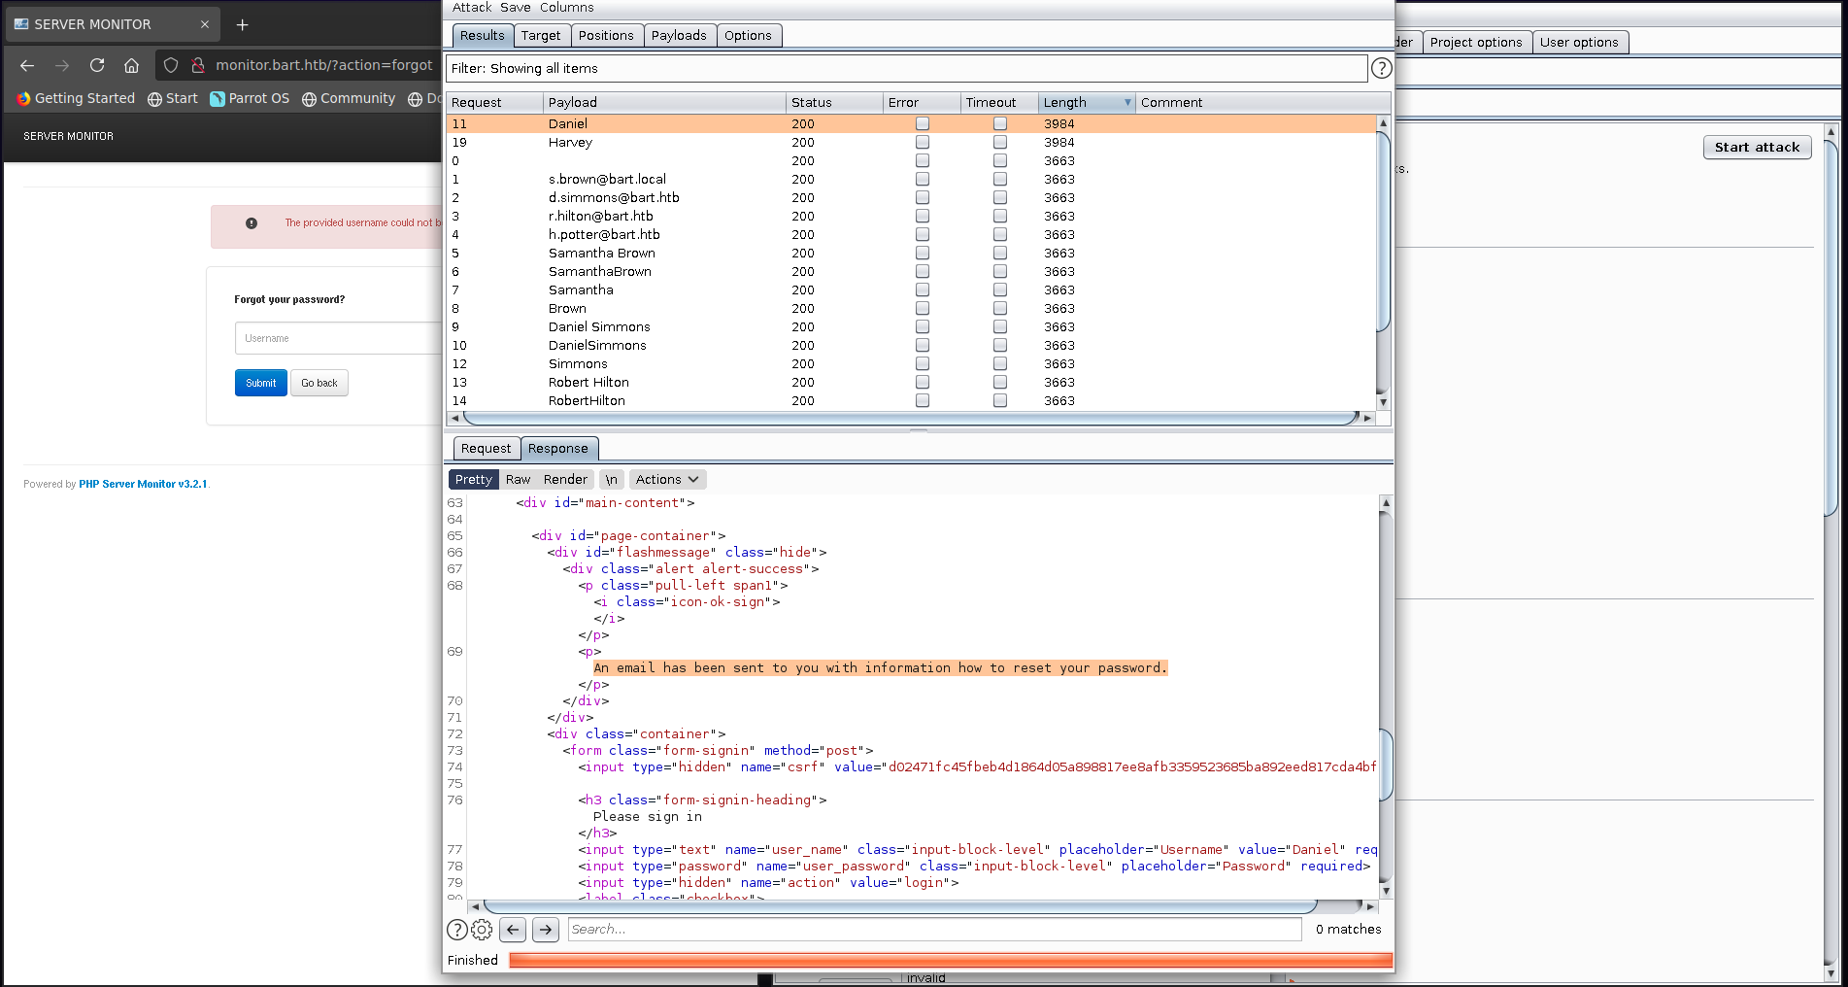Open the PHP Server Monitor v3.2.1 link
Screen dimensions: 1848x987
143,484
